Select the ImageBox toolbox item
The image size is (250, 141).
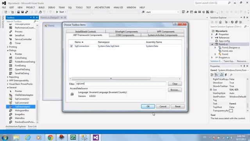(x=20, y=114)
